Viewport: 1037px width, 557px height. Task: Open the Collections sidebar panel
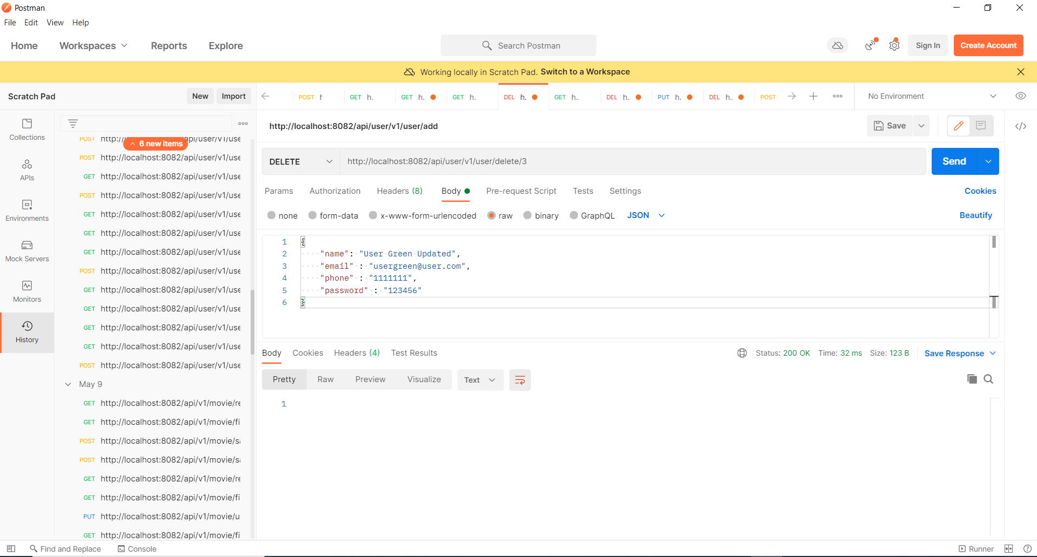(27, 130)
